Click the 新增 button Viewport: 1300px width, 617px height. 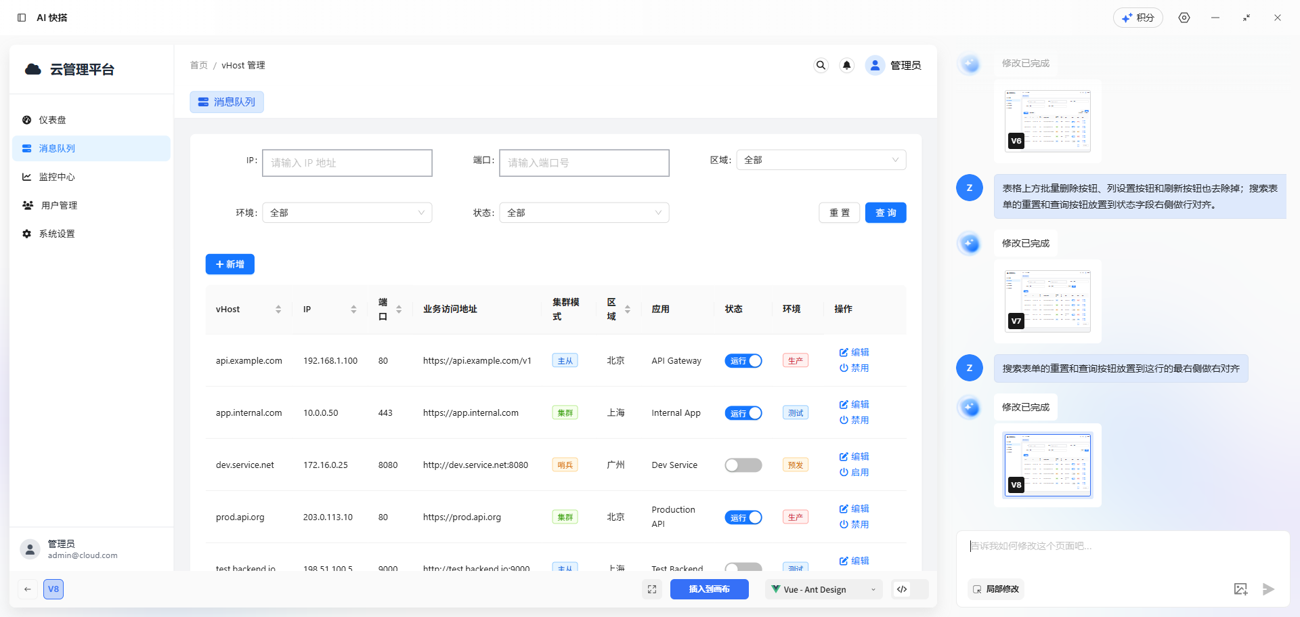click(x=230, y=264)
